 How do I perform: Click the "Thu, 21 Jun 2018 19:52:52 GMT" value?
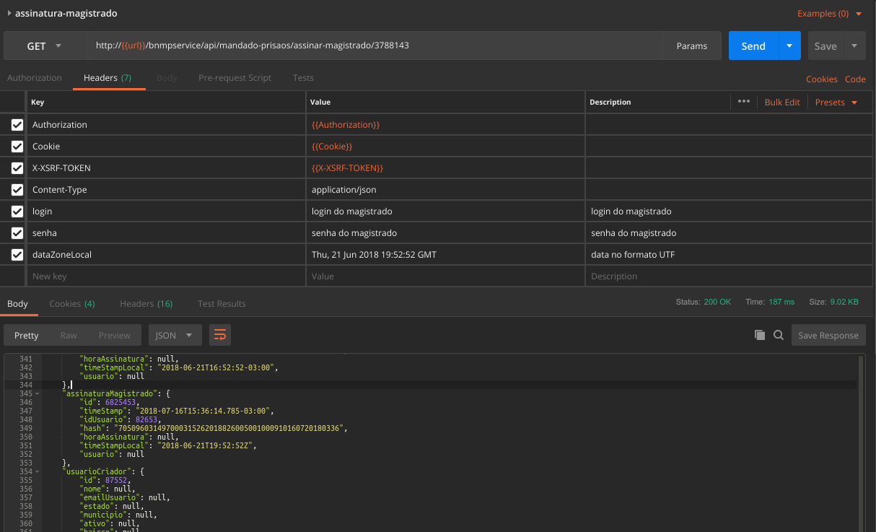pyautogui.click(x=374, y=255)
